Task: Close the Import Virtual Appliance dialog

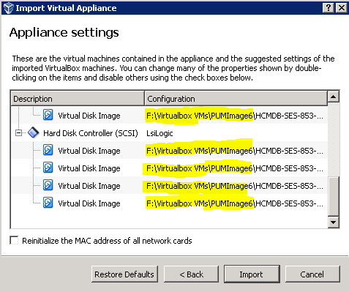Action: click(x=342, y=8)
